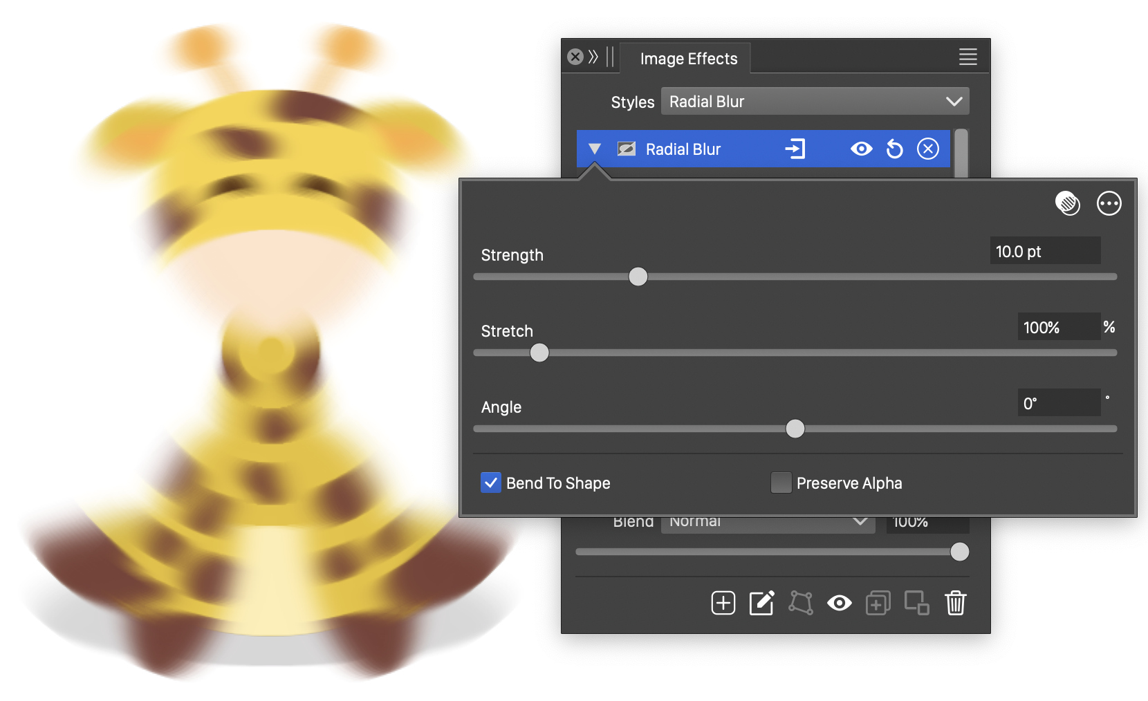This screenshot has height=701, width=1148.
Task: Click the Angle value input field
Action: point(1058,403)
